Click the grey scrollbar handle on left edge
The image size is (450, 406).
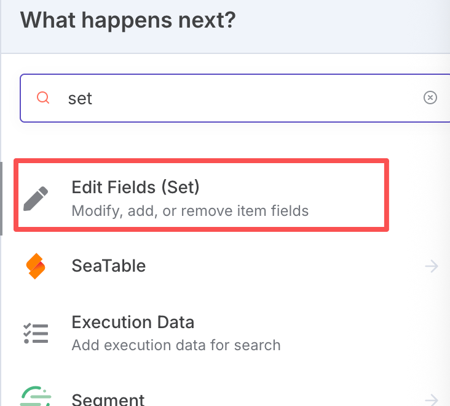(1, 199)
